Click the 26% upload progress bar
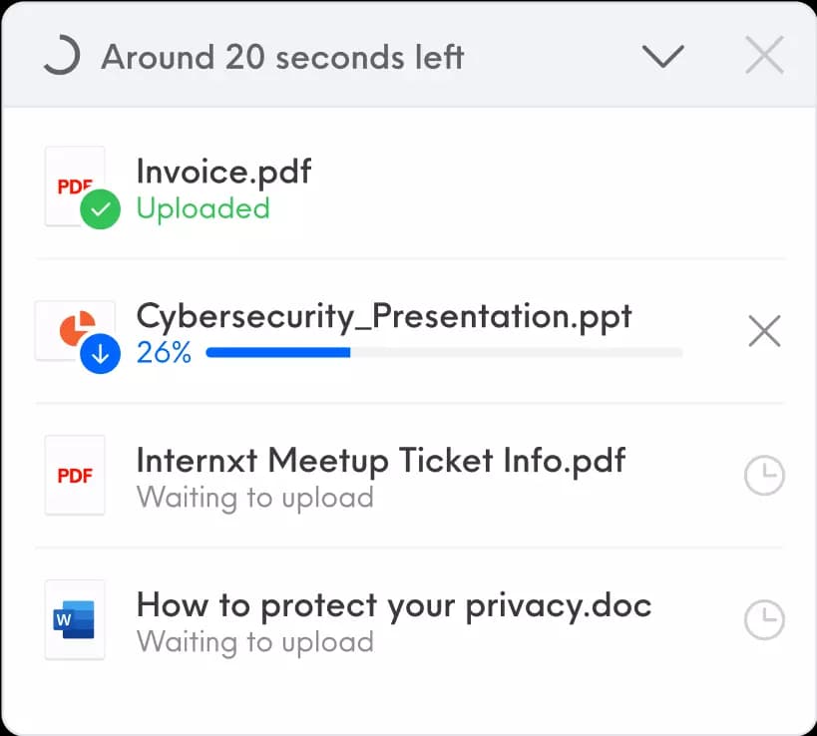Image resolution: width=817 pixels, height=736 pixels. [443, 352]
